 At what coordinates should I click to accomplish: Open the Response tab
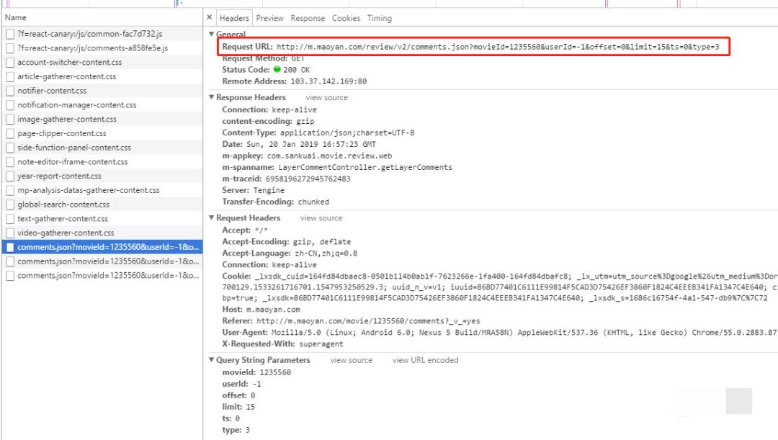[308, 18]
